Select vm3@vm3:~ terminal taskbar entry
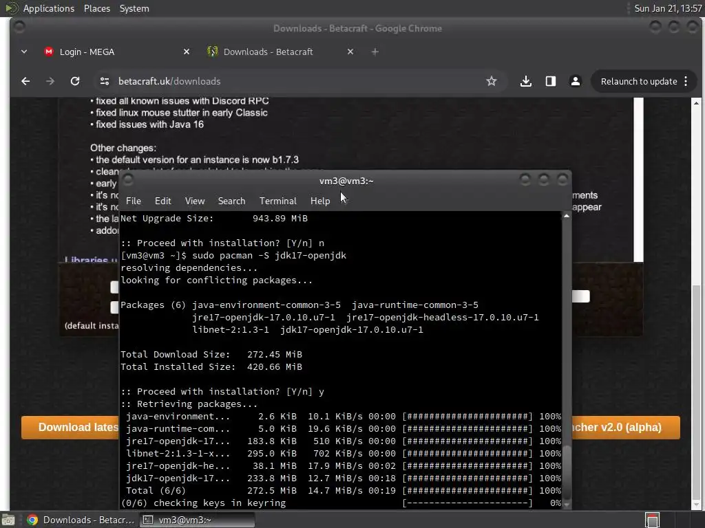Viewport: 705px width, 528px height. point(197,520)
